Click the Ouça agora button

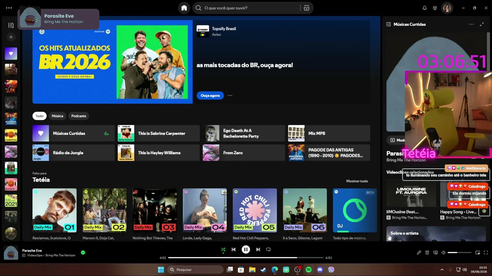click(210, 95)
